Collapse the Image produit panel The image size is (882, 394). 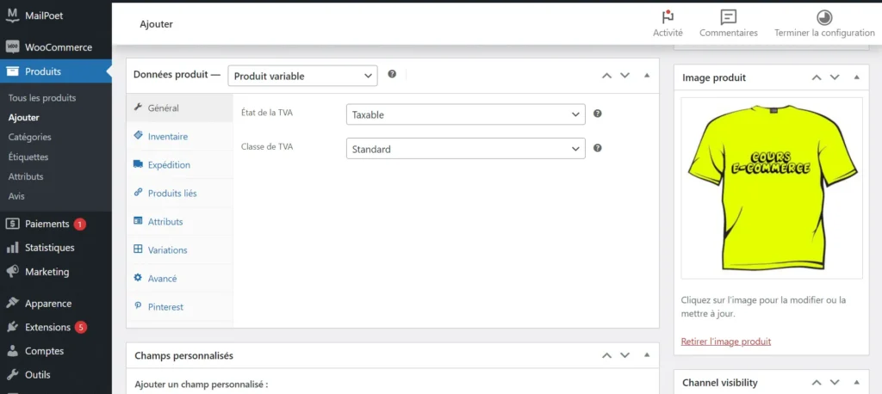tap(856, 77)
